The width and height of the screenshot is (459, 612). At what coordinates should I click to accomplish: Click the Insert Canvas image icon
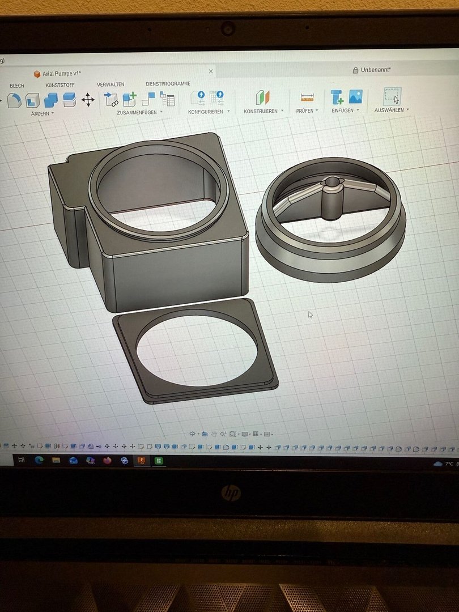(355, 97)
